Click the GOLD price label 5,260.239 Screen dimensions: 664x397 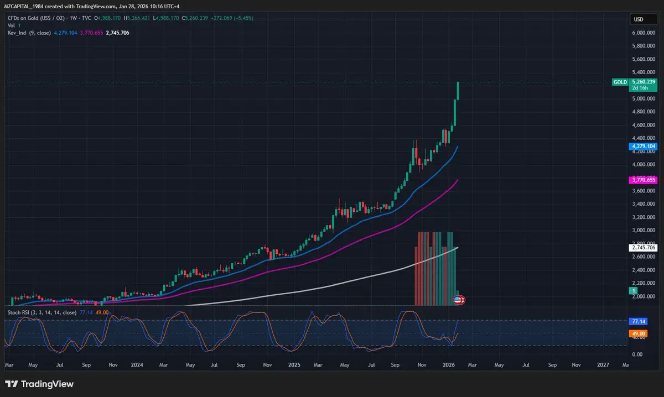tap(642, 82)
